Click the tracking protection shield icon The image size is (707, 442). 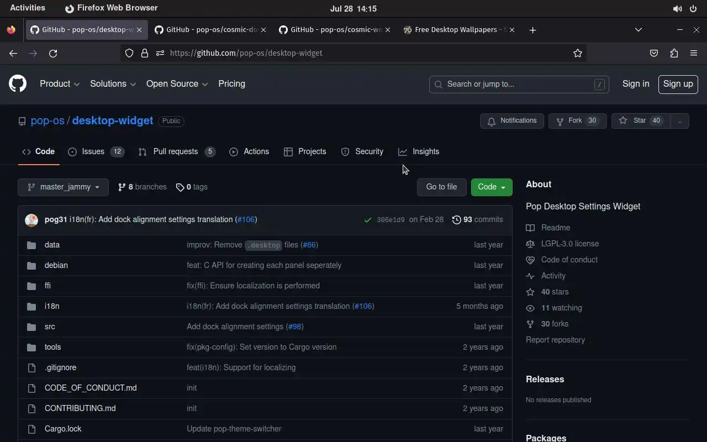point(129,53)
